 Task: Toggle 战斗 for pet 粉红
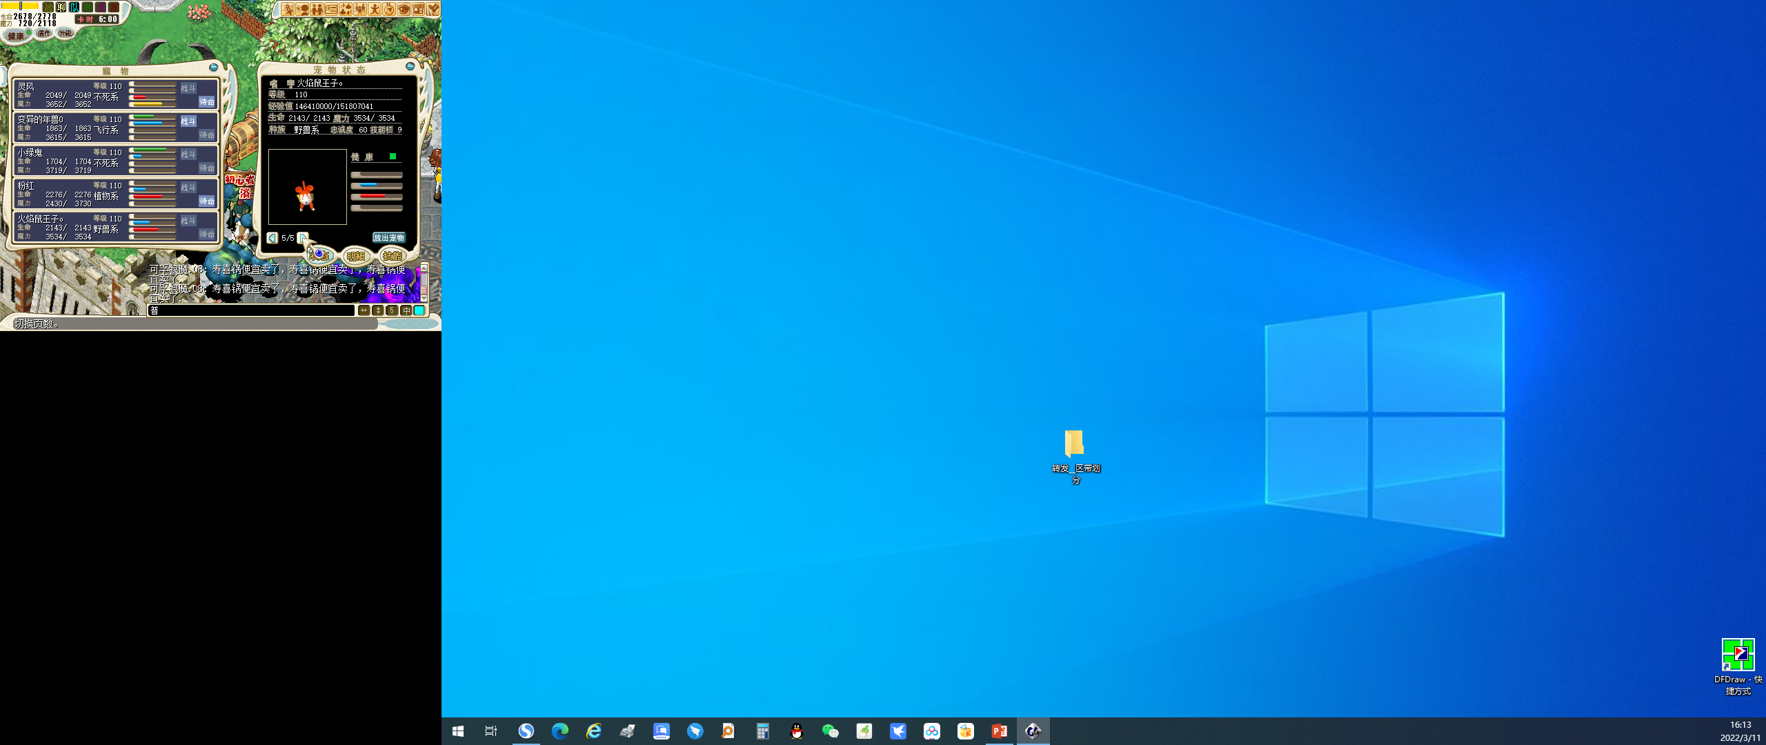click(x=188, y=188)
